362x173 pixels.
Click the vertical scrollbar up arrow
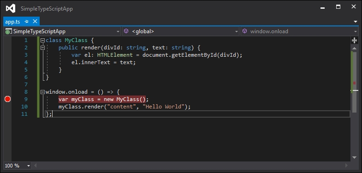click(354, 48)
